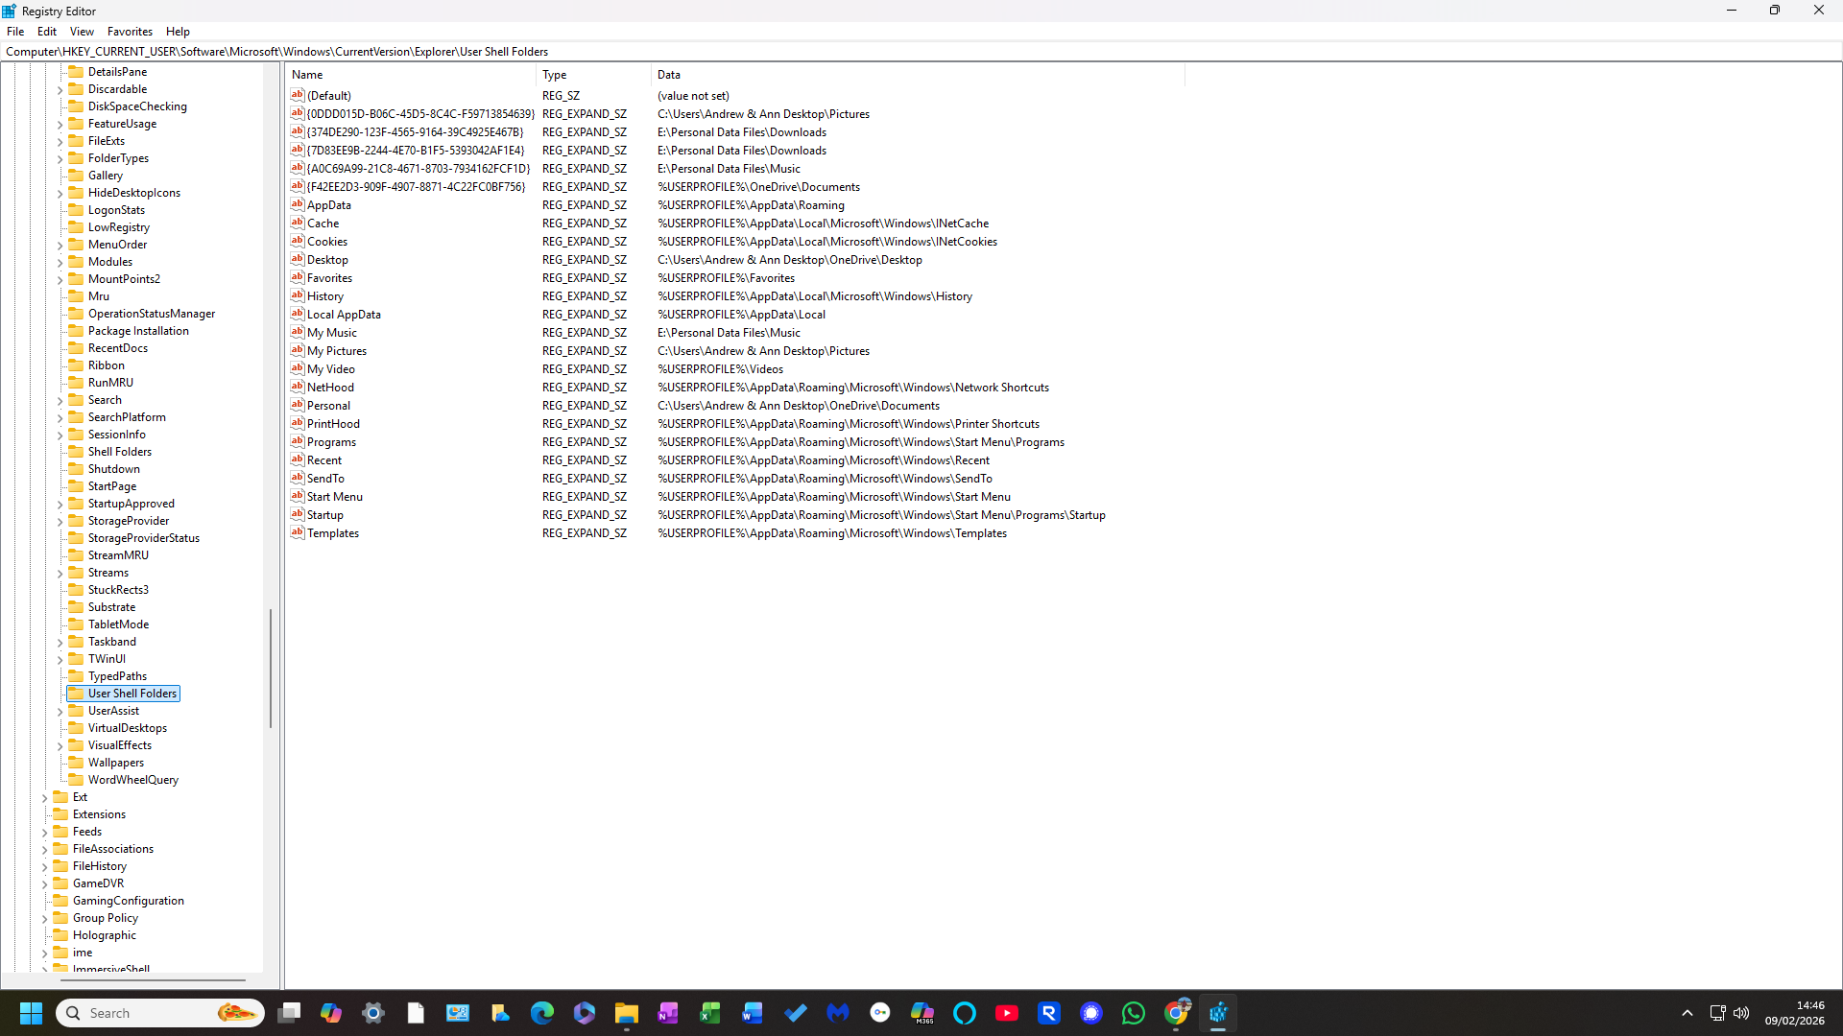Open the Edit menu

(47, 32)
